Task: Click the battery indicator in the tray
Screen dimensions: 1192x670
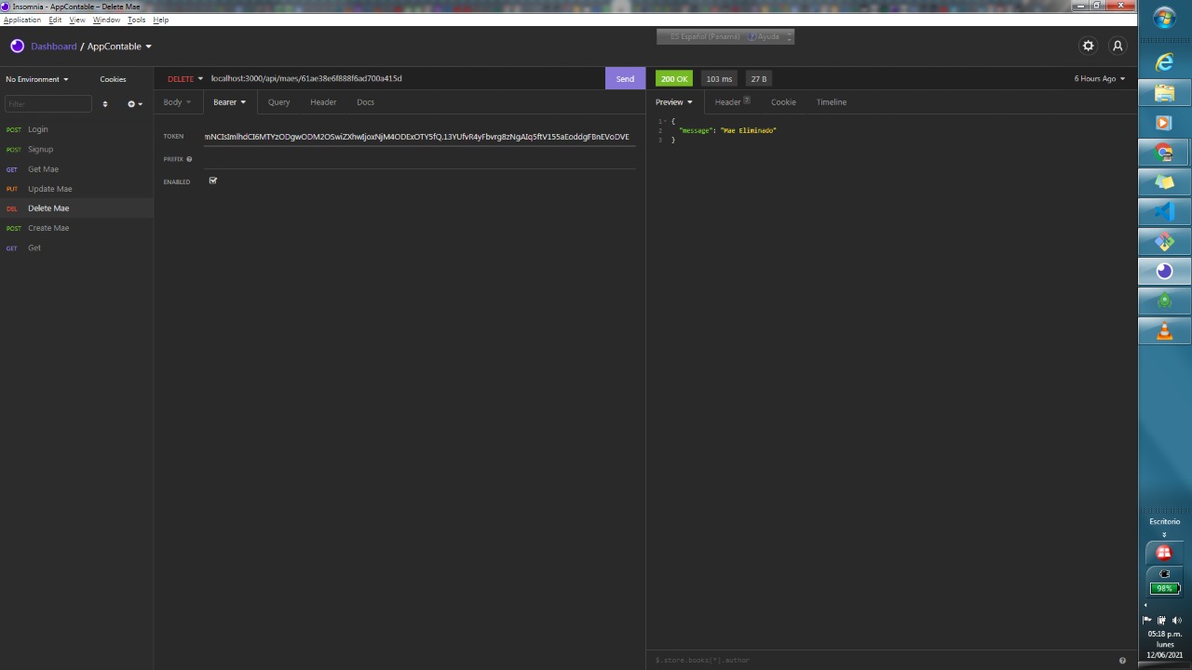Action: coord(1165,587)
